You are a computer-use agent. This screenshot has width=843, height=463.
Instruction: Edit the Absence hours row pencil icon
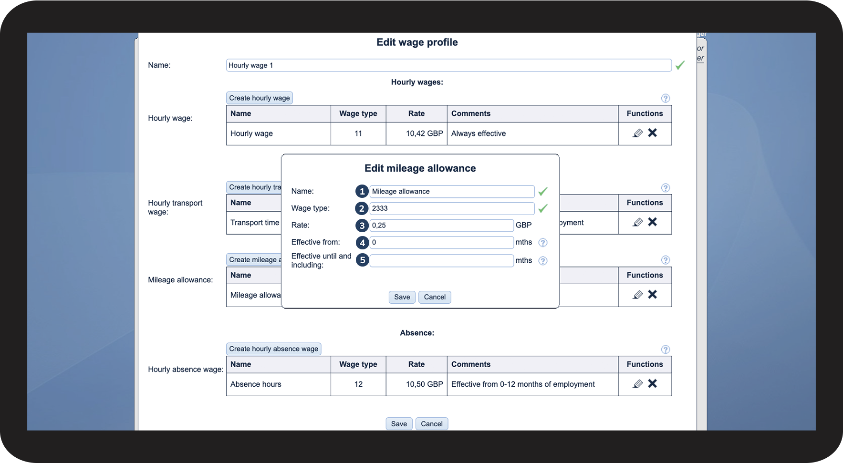click(x=637, y=384)
